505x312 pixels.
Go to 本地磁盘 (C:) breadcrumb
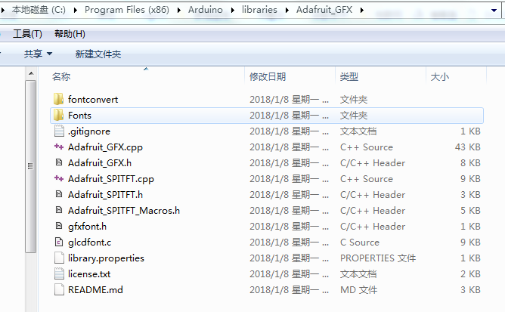(x=39, y=10)
